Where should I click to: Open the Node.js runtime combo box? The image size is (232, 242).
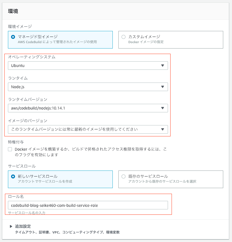[x=85, y=87]
